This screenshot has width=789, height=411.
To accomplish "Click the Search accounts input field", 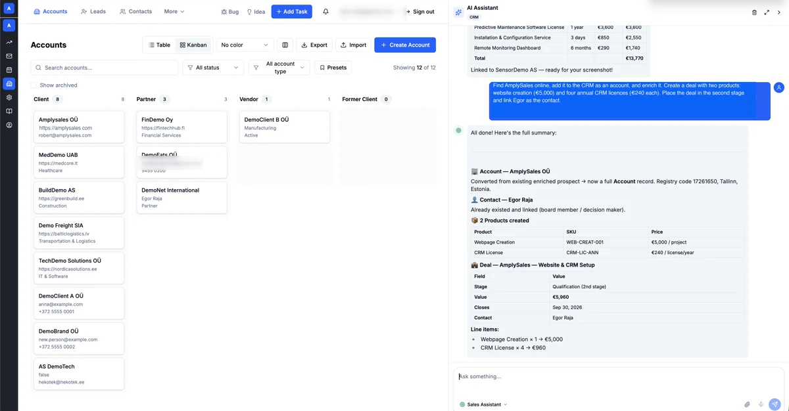I will (105, 68).
